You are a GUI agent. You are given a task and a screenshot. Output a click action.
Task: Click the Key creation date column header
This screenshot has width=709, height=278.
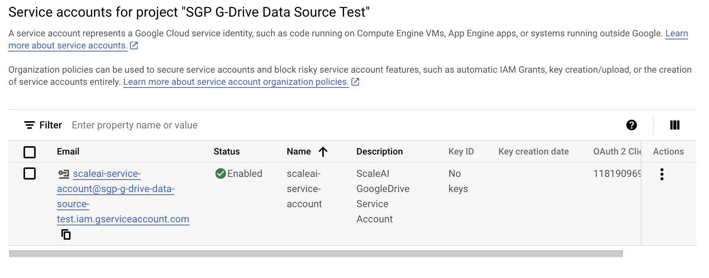(533, 152)
